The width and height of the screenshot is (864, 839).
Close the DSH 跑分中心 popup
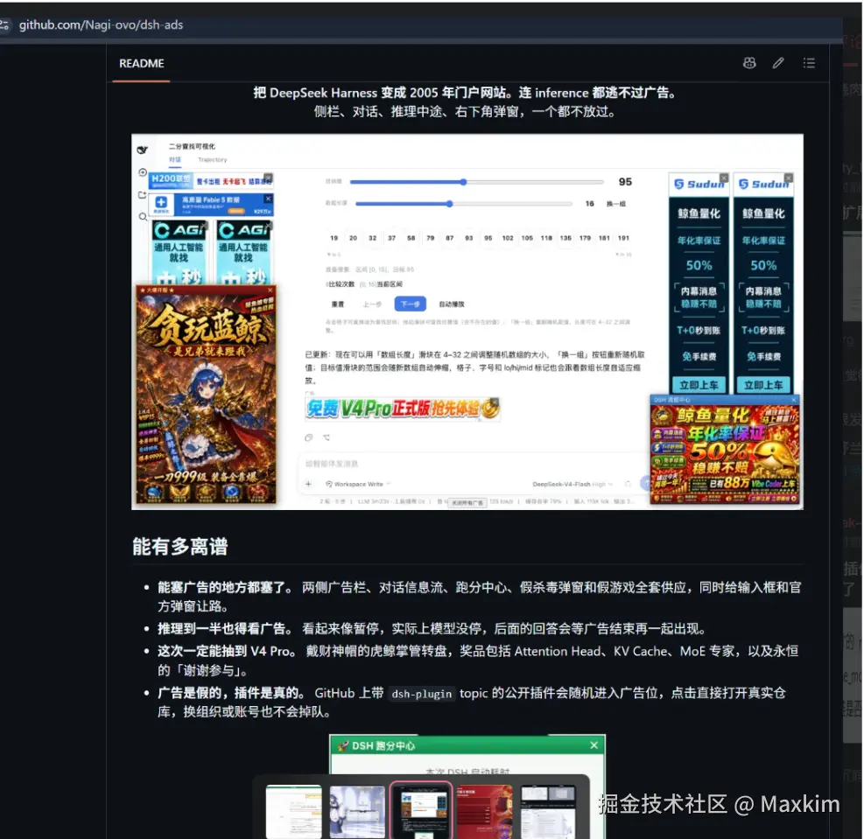click(x=594, y=745)
